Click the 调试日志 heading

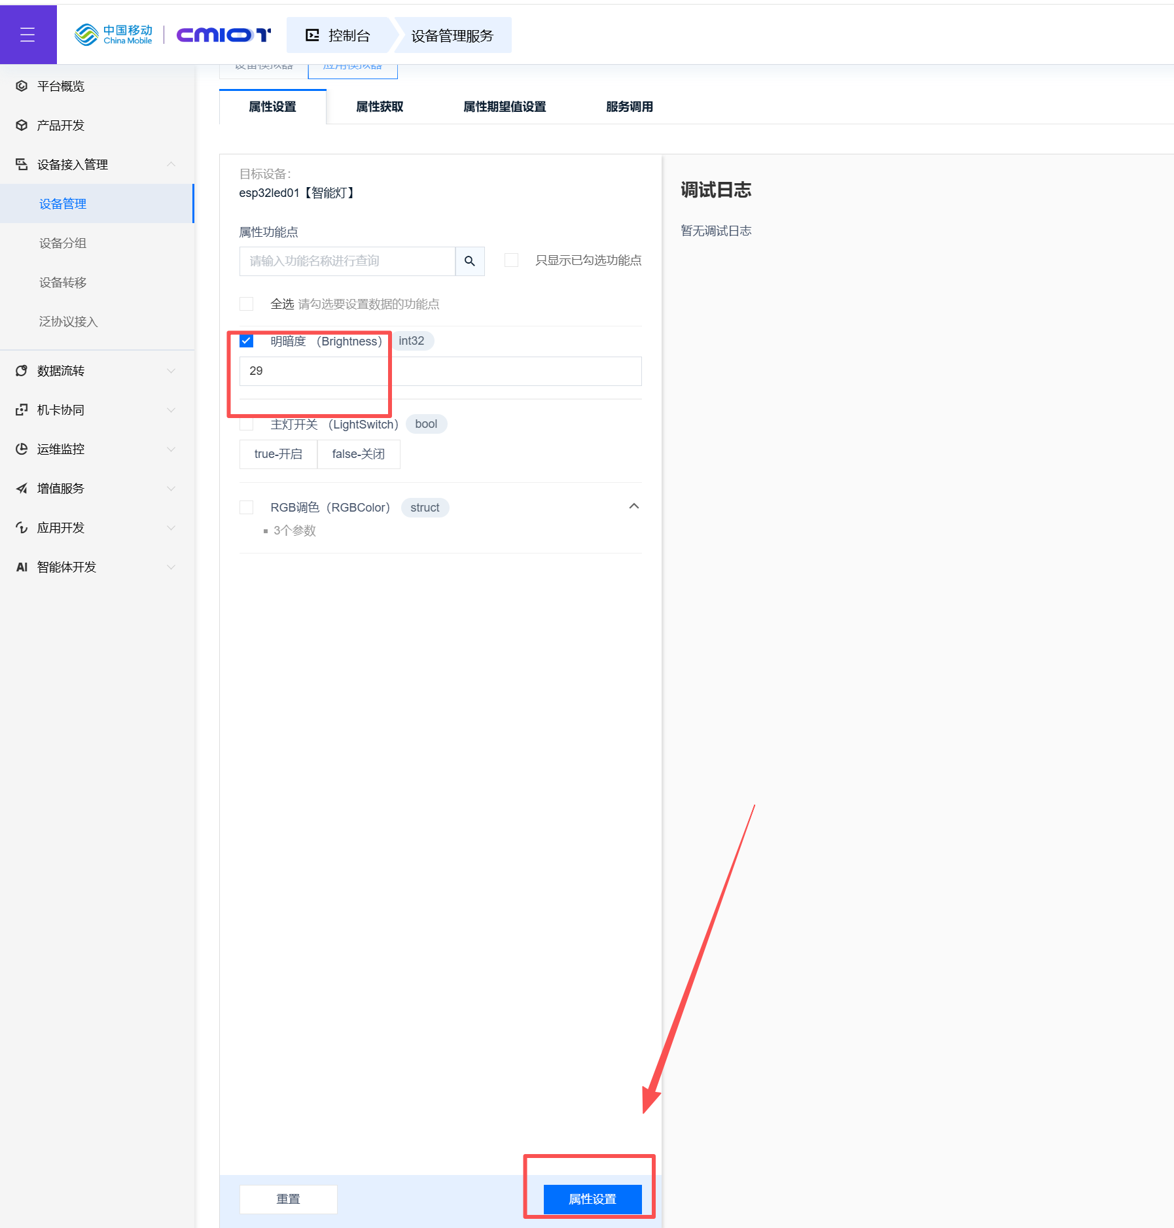coord(716,190)
